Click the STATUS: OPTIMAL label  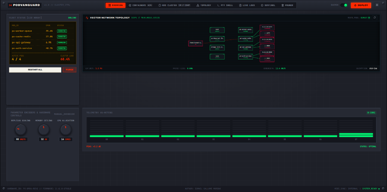click(x=368, y=146)
